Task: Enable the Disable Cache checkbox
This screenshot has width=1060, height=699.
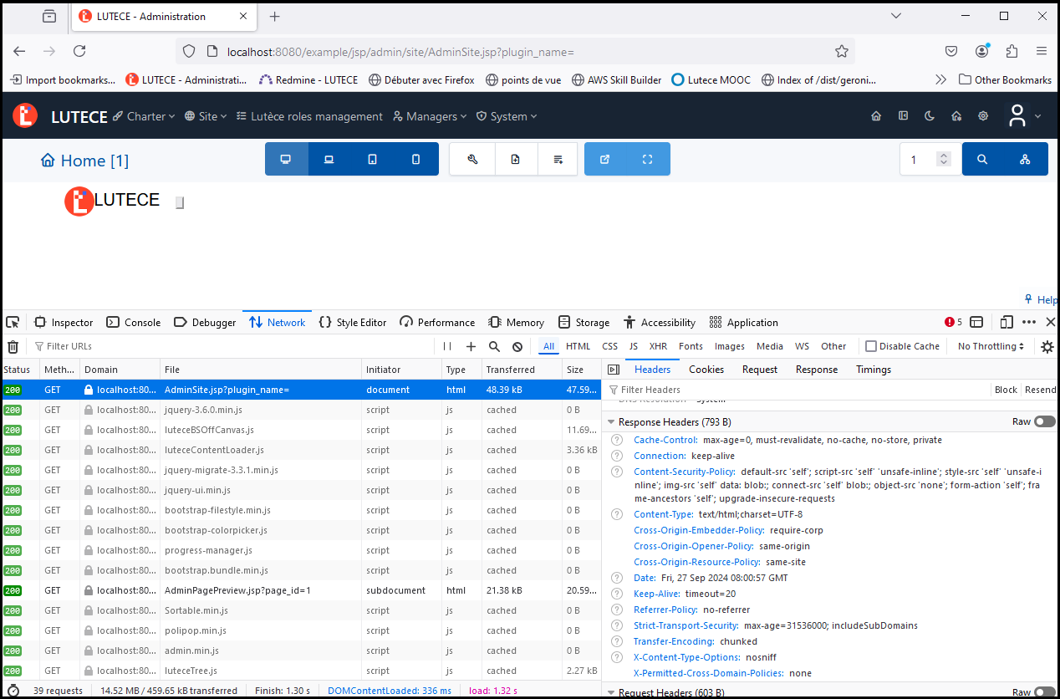Action: tap(871, 346)
